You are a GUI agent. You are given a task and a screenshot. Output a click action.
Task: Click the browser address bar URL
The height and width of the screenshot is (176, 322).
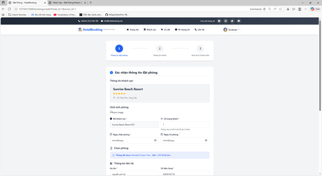pos(47,9)
